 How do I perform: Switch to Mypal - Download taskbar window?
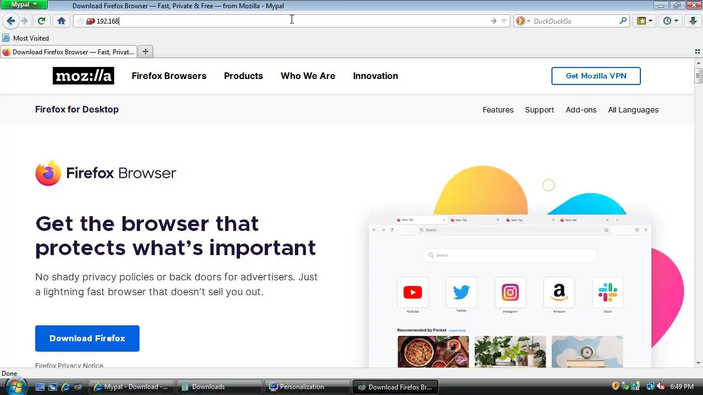[131, 387]
